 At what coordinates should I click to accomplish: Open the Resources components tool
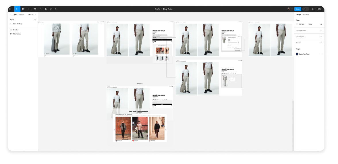[x=46, y=9]
